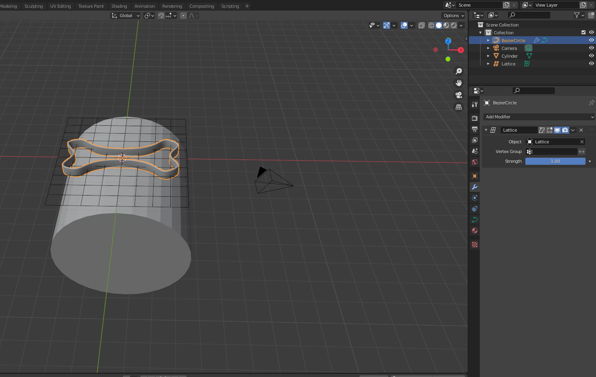Viewport: 596px width, 377px height.
Task: Enable Wireframe viewport shading
Action: [x=431, y=25]
